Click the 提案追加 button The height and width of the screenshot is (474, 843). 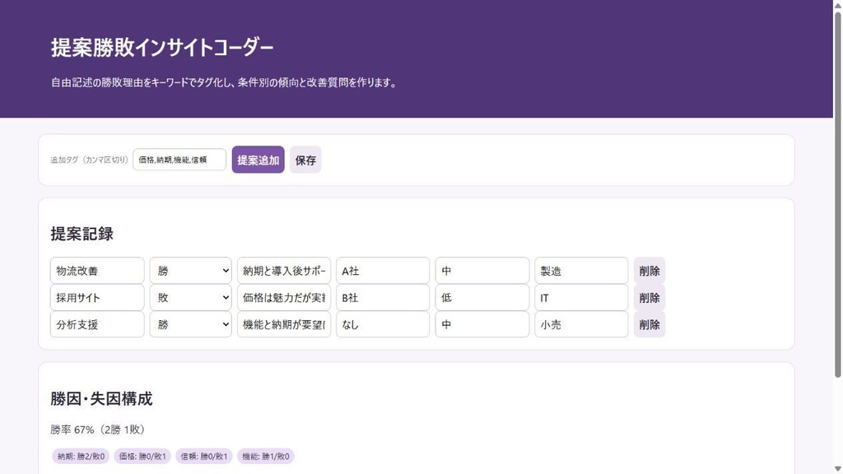point(258,160)
